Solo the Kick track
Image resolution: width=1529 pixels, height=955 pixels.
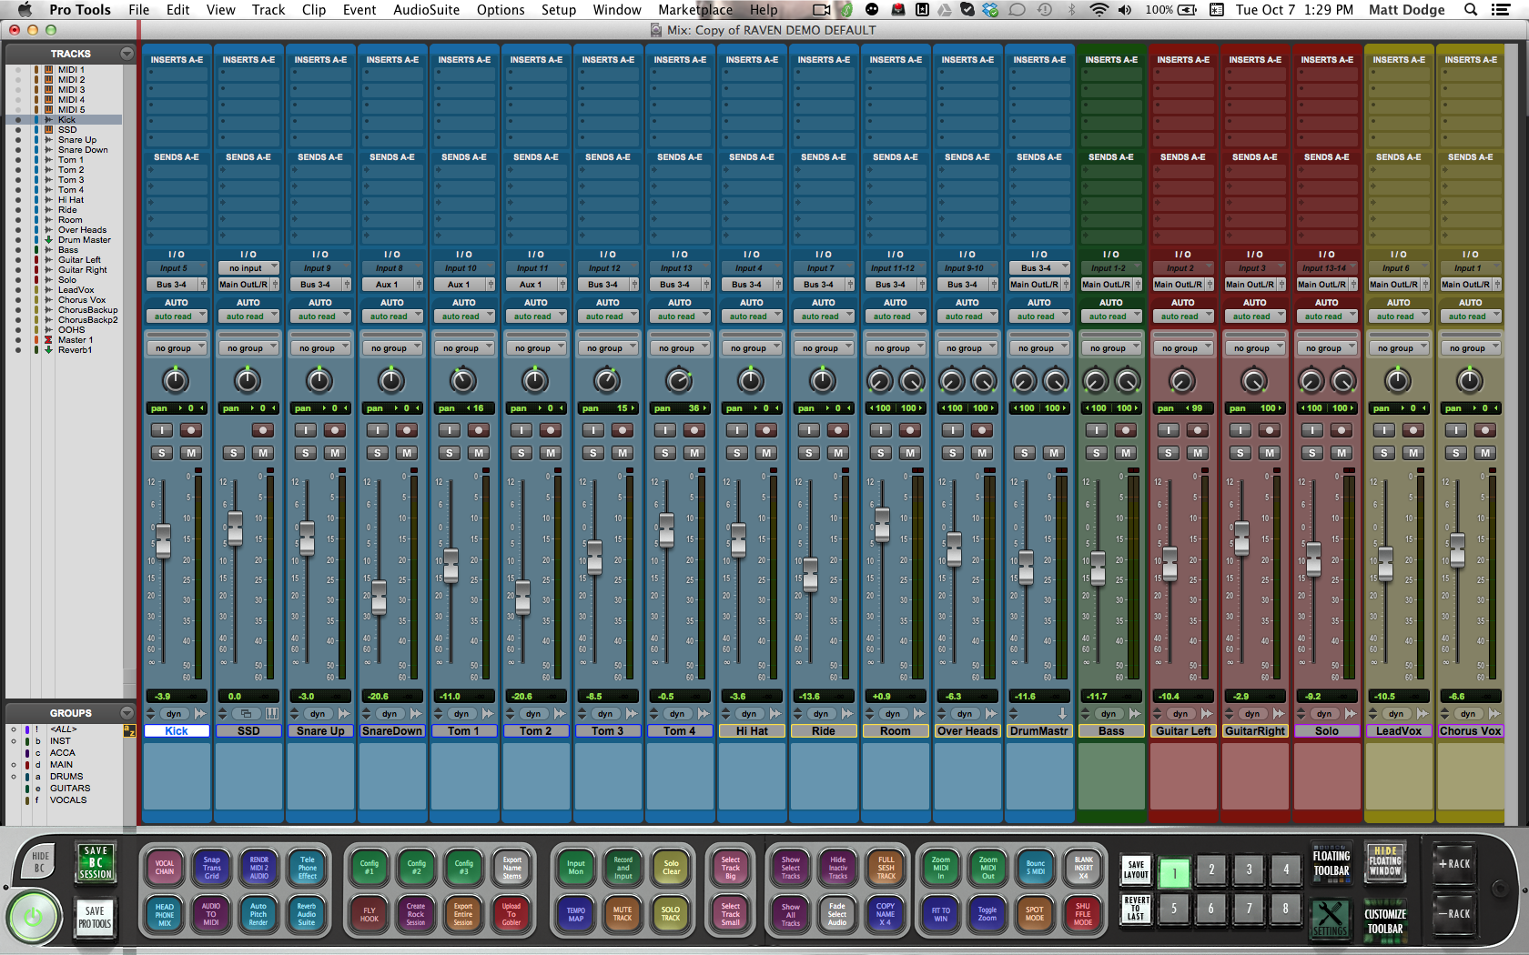[162, 453]
